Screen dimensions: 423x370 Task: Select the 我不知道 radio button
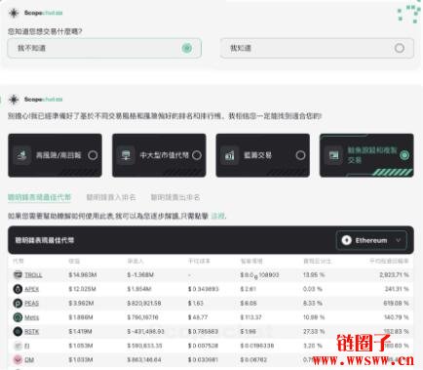coord(187,49)
